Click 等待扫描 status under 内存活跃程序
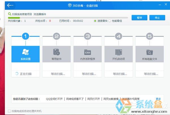The height and width of the screenshot is (115, 170). pos(89,74)
